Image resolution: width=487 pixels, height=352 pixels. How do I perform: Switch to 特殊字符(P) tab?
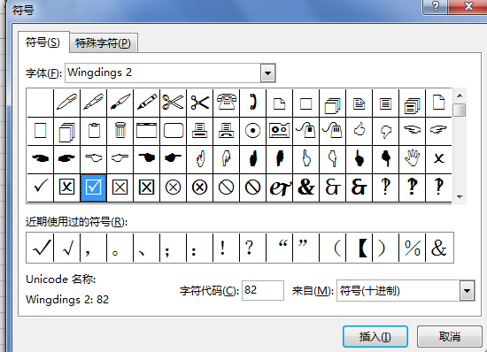[x=103, y=42]
